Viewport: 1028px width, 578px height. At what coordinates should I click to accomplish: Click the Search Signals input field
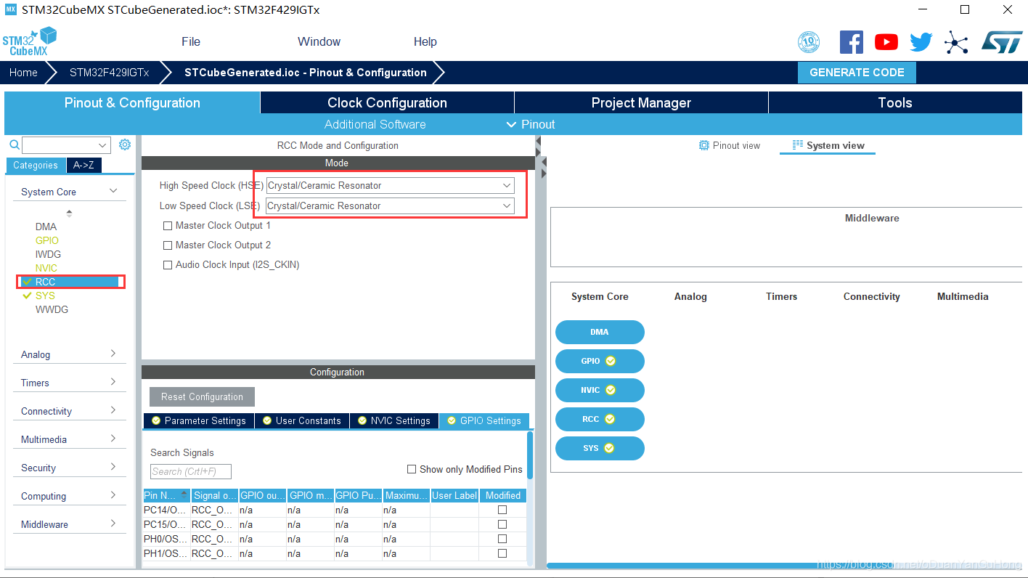190,471
